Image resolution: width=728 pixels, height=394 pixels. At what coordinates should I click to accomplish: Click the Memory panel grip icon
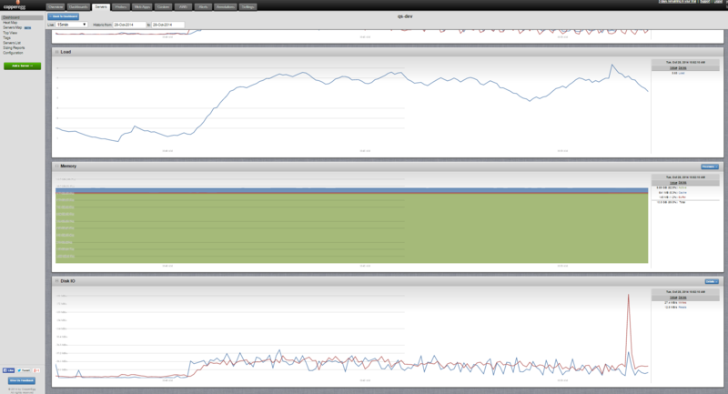coord(57,167)
